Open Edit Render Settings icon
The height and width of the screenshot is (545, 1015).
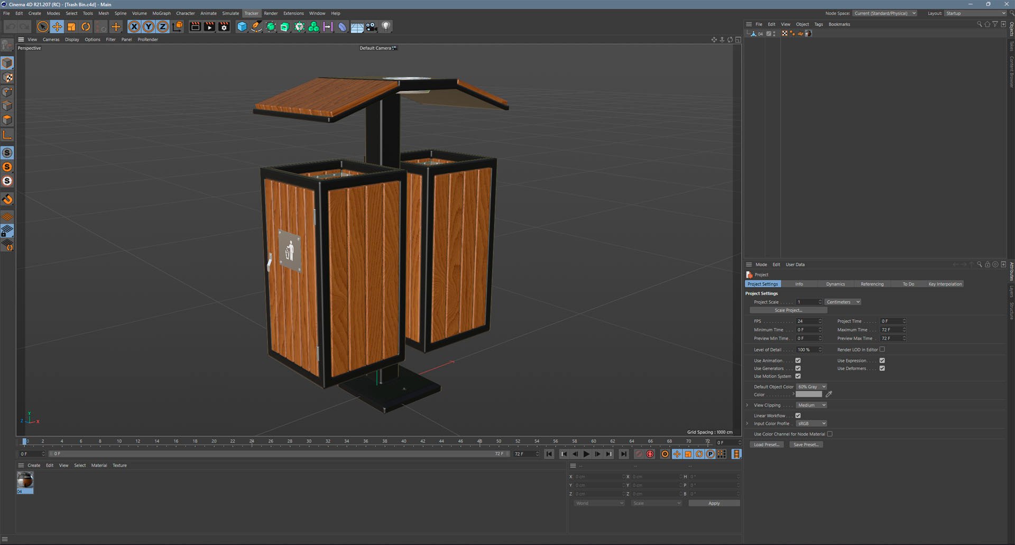coord(224,26)
